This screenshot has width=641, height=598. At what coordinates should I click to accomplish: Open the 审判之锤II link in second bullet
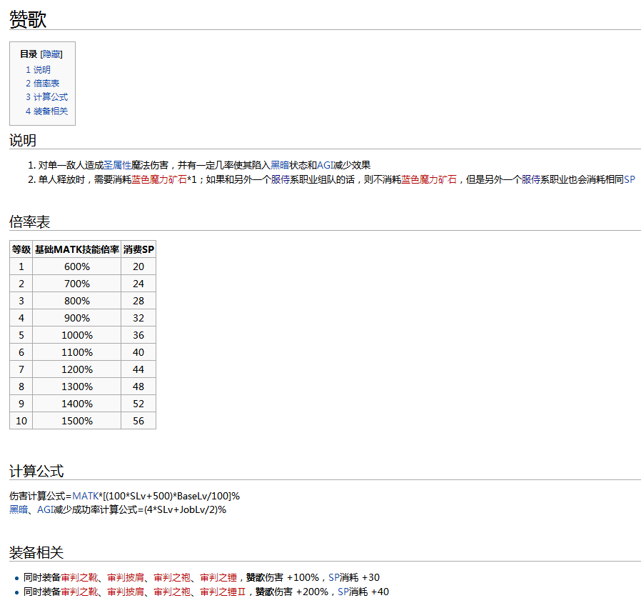223,592
